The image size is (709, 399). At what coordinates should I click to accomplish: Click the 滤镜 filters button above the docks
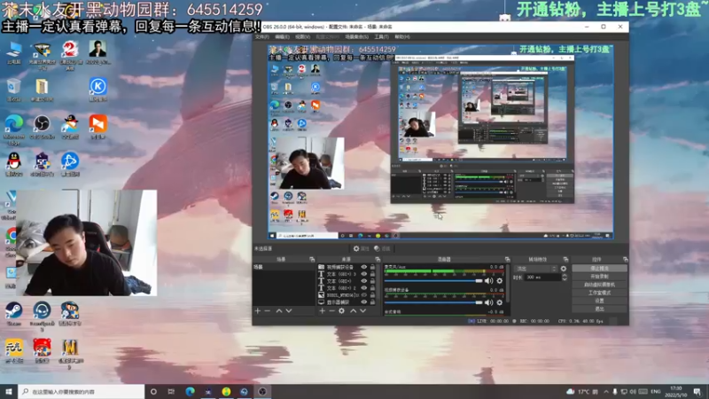coord(382,249)
